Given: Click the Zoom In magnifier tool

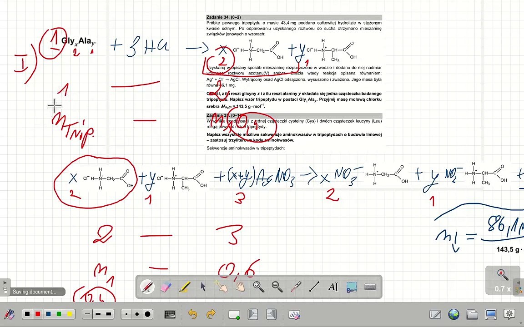Looking at the screenshot, I should point(259,287).
